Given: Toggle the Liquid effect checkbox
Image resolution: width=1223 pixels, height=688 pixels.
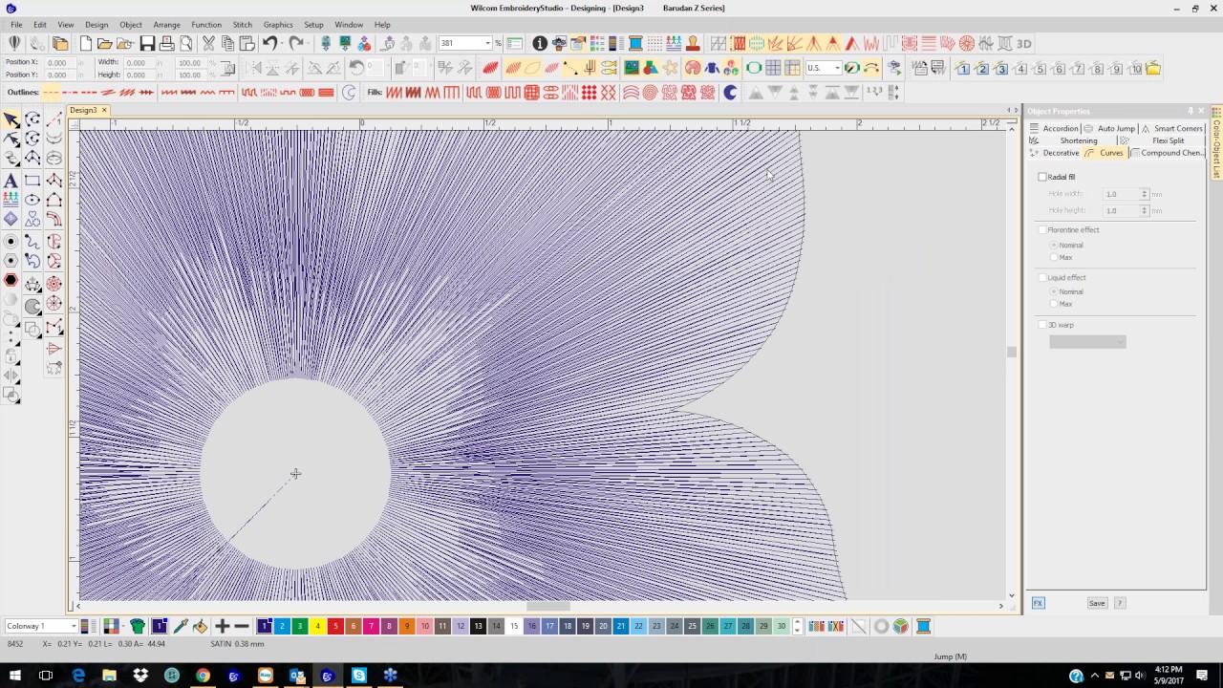Looking at the screenshot, I should click(x=1042, y=277).
